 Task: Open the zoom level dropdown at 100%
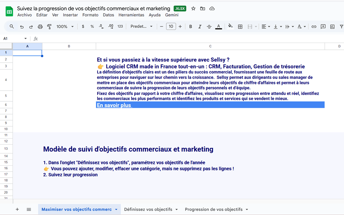coord(65,27)
